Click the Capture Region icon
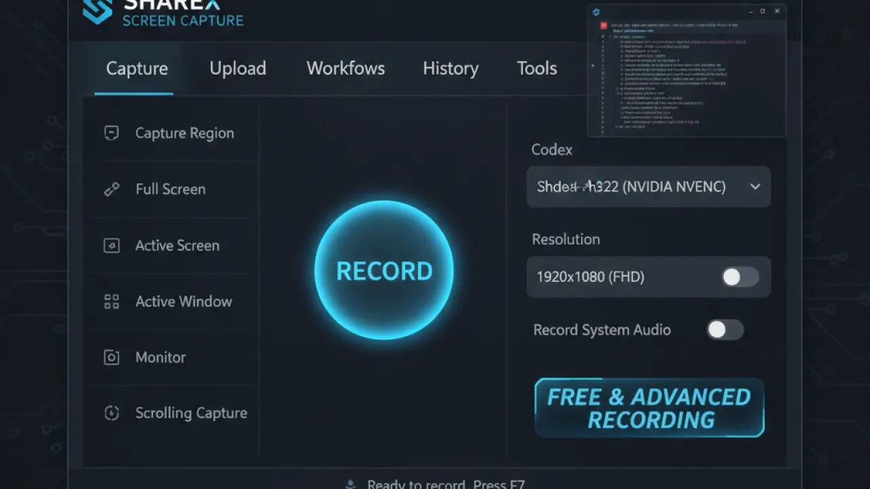The width and height of the screenshot is (870, 489). point(111,133)
